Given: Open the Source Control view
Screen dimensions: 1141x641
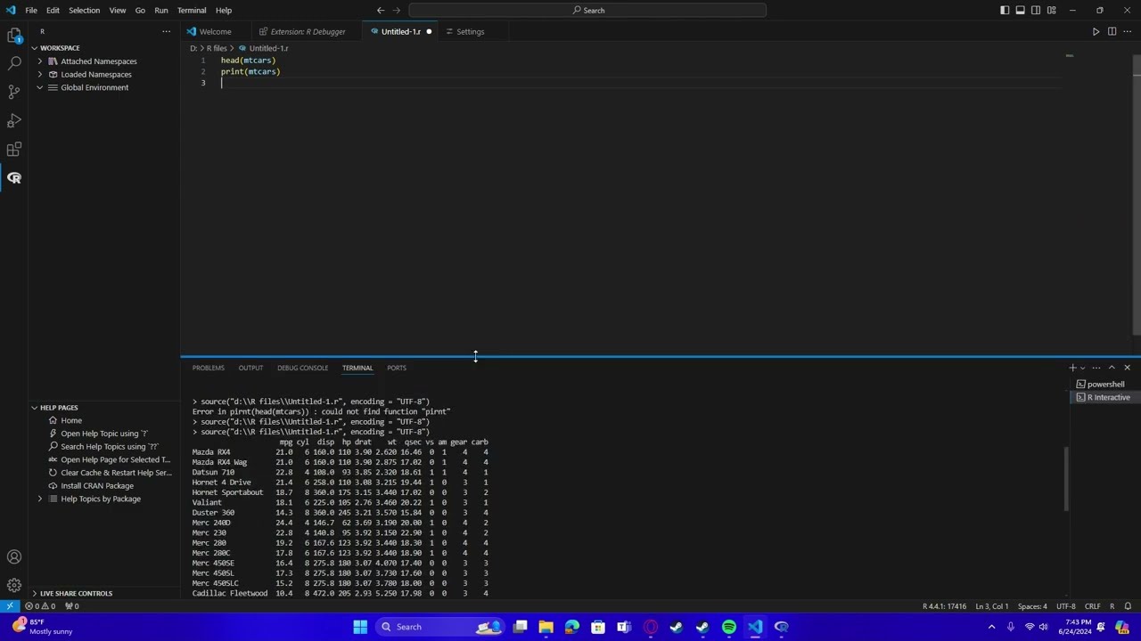Looking at the screenshot, I should (x=14, y=92).
